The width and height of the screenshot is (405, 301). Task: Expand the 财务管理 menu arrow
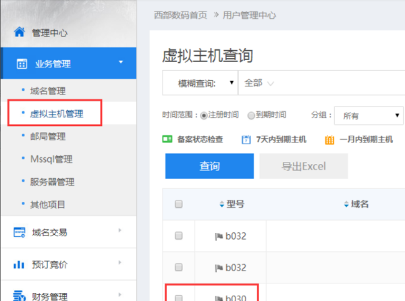point(119,294)
